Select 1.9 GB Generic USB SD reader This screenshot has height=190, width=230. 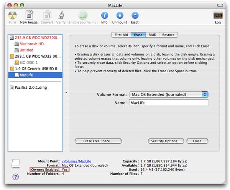38,69
